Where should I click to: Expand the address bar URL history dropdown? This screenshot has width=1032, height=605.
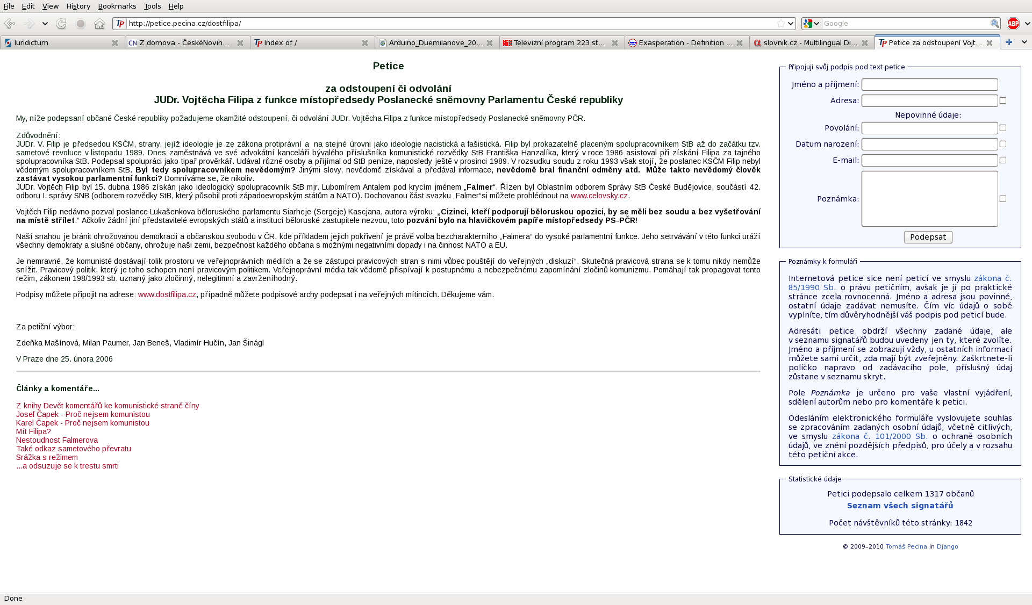(x=791, y=24)
